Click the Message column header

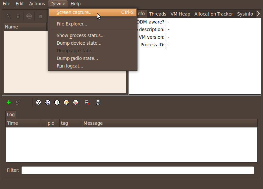point(170,123)
